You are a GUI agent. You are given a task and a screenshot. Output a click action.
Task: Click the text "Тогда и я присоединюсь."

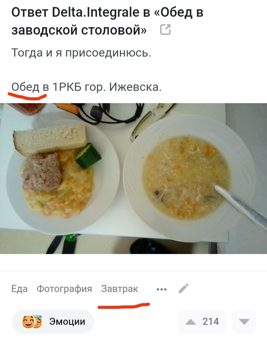click(x=81, y=53)
